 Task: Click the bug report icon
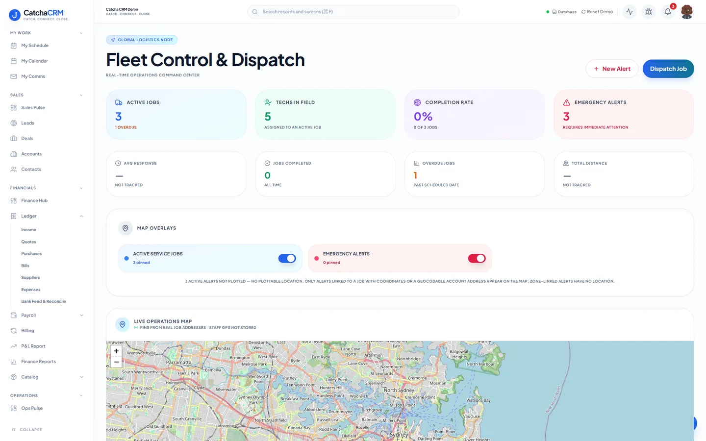pyautogui.click(x=649, y=12)
